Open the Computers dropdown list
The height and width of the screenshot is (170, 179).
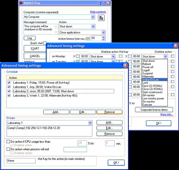[x=93, y=17]
